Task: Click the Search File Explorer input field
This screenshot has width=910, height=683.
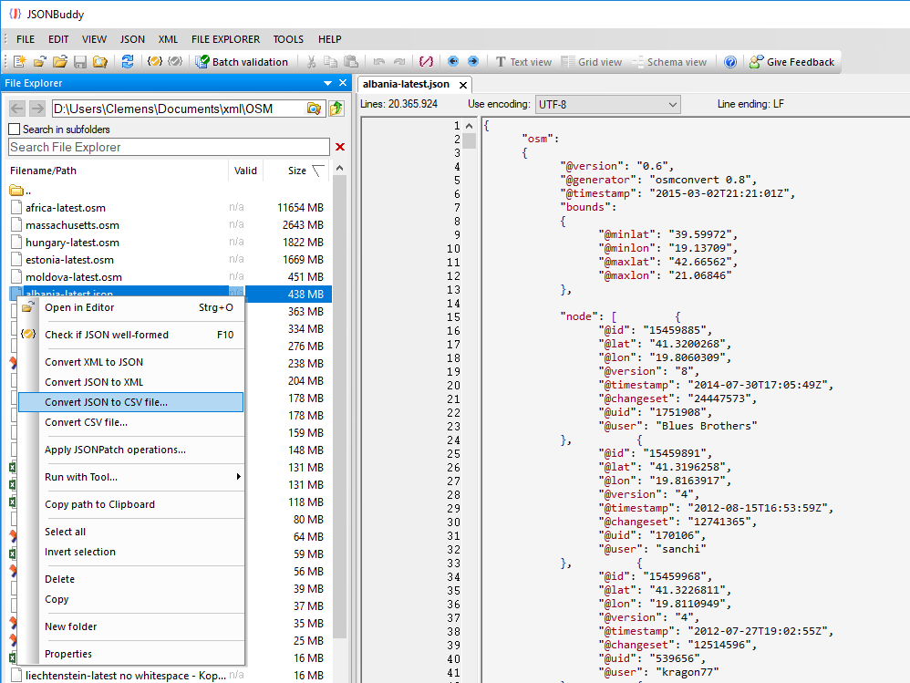Action: pos(169,147)
